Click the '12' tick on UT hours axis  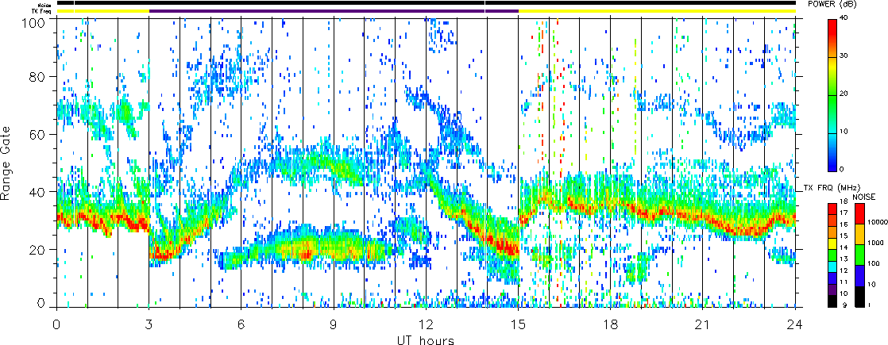[x=426, y=324]
